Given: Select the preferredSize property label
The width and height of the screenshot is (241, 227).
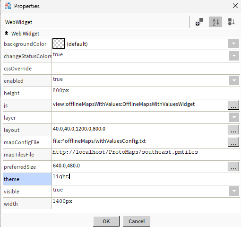Looking at the screenshot, I should coord(20,167).
